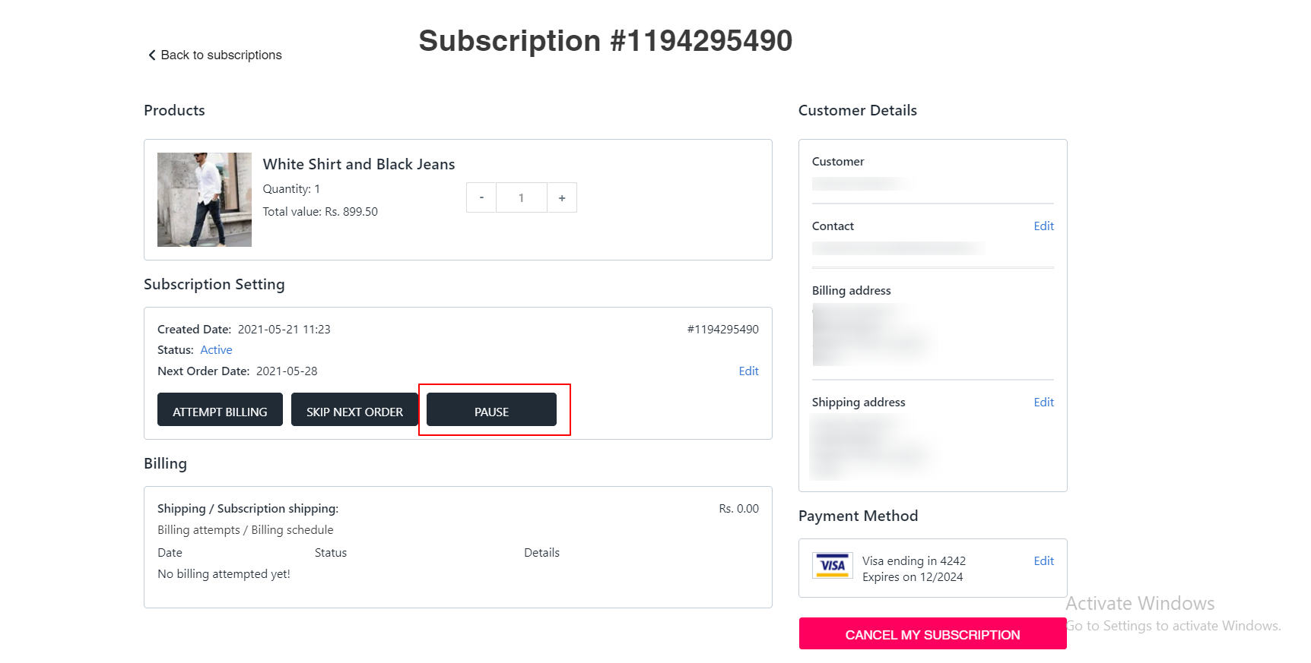Image resolution: width=1311 pixels, height=663 pixels.
Task: Click the Subscription #1194295490 page heading
Action: click(x=605, y=40)
